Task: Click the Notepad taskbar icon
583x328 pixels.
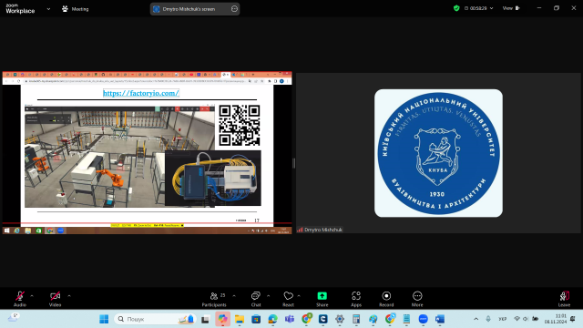Action: [x=406, y=319]
